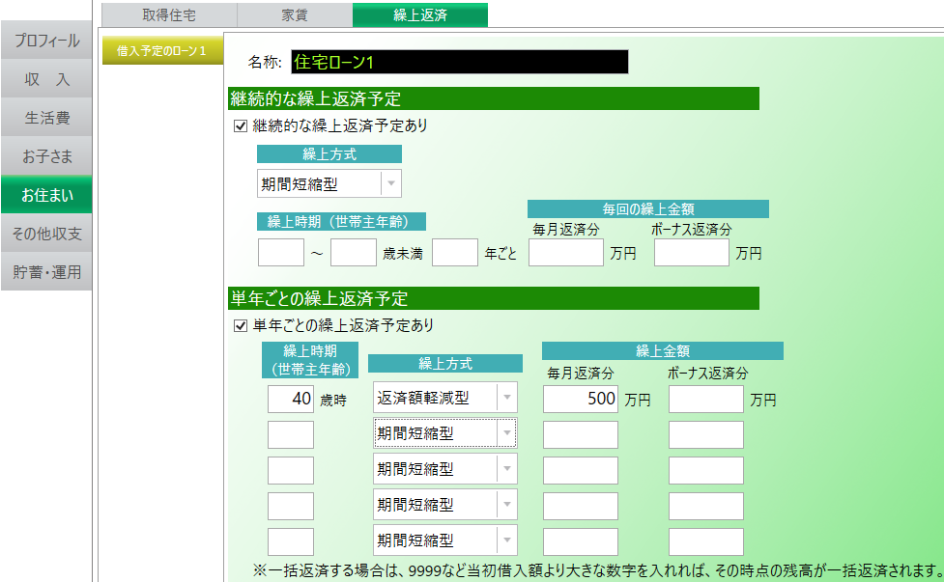The height and width of the screenshot is (582, 944).
Task: Click the 毎月返済分 field showing 500
Action: tap(581, 399)
